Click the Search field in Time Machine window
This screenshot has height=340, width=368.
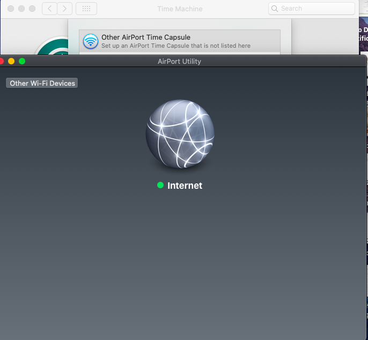[x=312, y=9]
